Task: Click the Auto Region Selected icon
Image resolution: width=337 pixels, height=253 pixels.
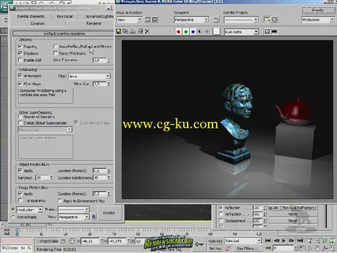Action: point(155,20)
